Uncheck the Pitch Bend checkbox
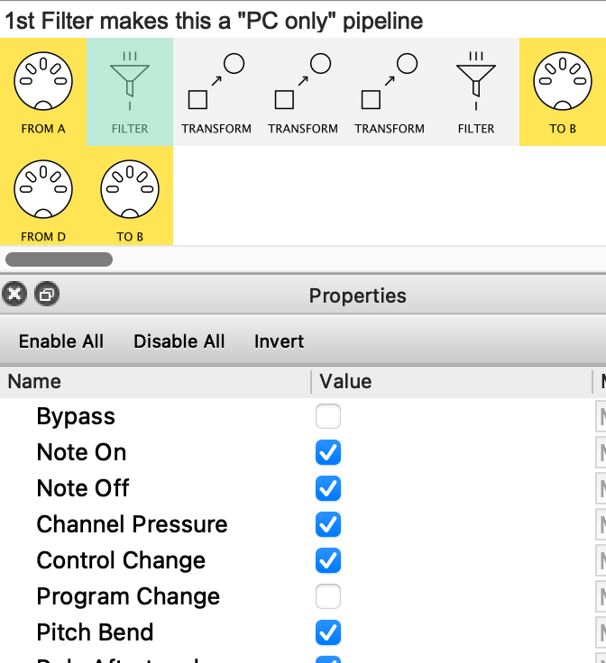The width and height of the screenshot is (606, 663). tap(328, 632)
